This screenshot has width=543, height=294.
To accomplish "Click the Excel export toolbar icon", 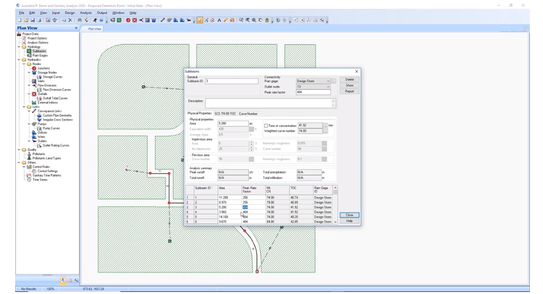I will [302, 20].
